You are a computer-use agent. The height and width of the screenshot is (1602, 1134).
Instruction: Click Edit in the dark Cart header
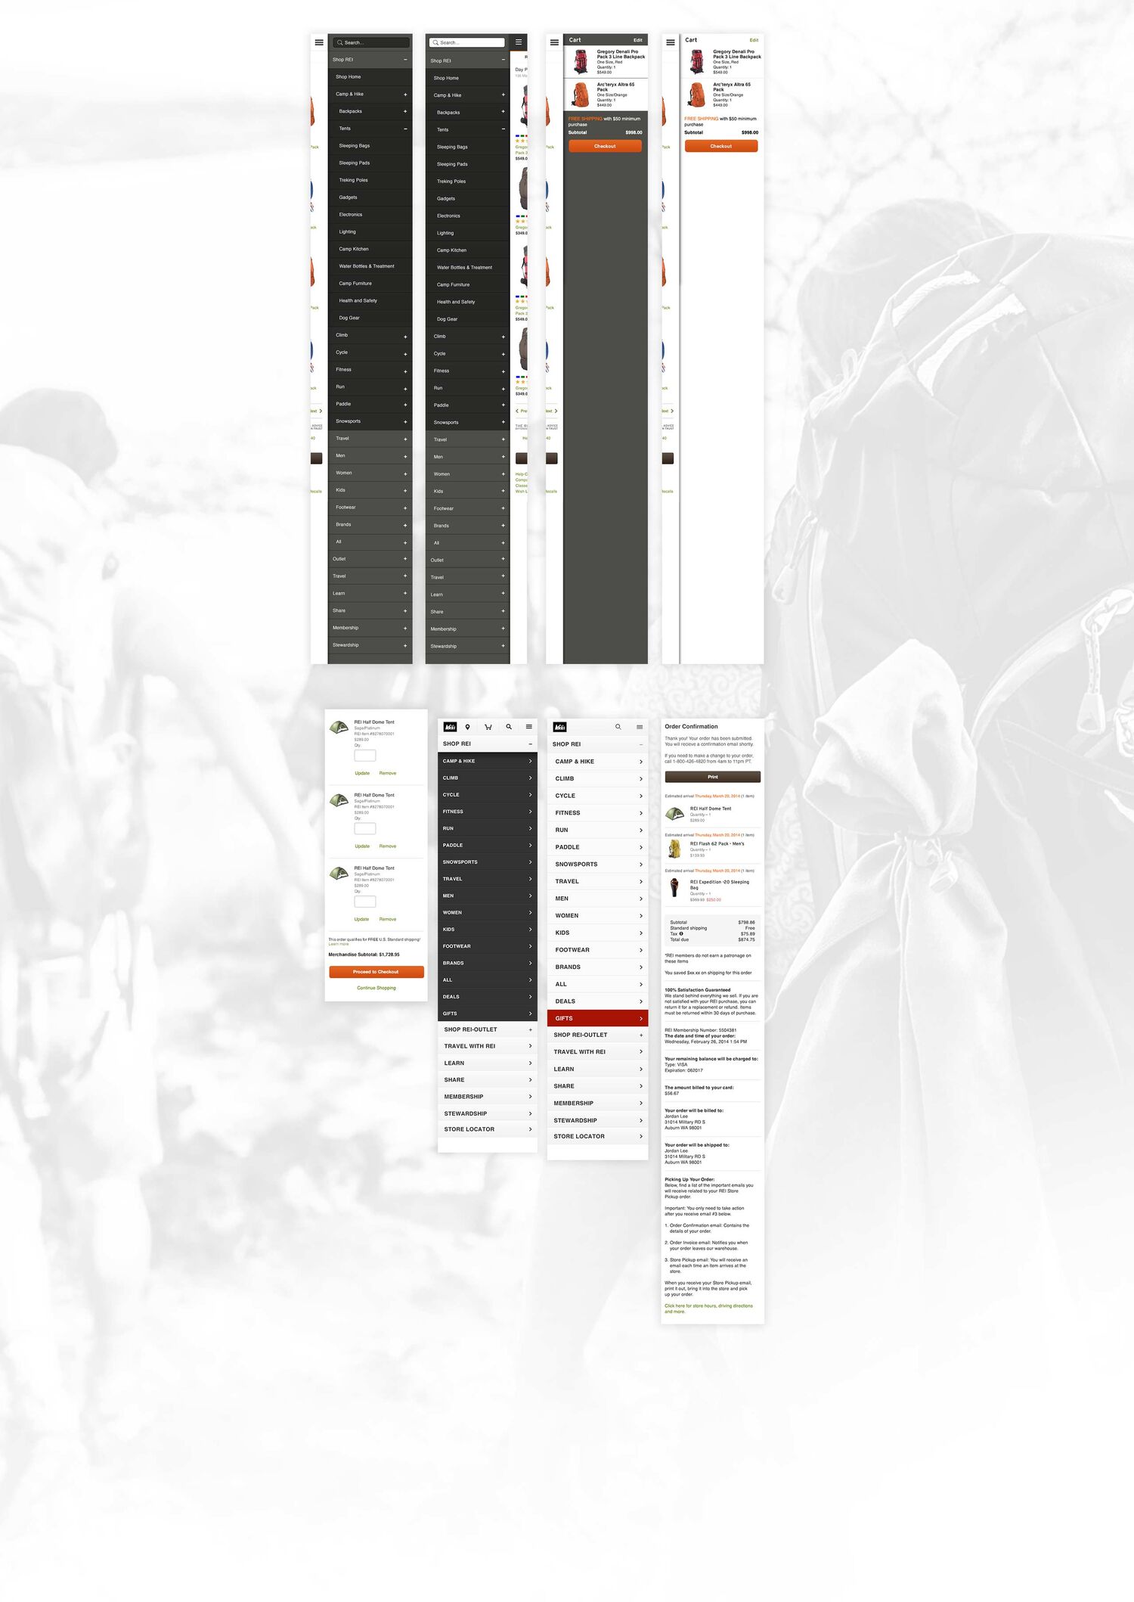pyautogui.click(x=638, y=40)
